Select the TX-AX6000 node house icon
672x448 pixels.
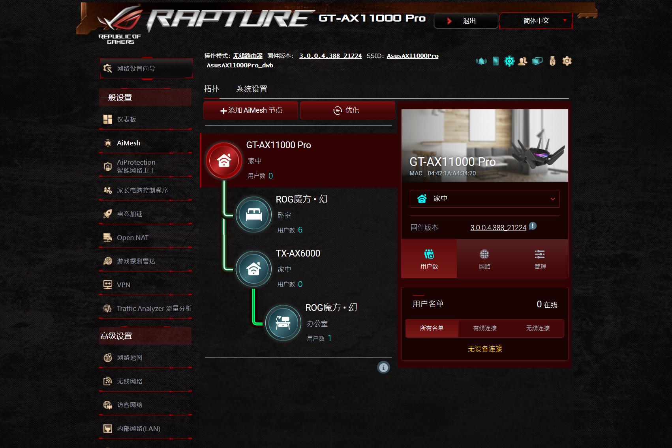coord(253,269)
